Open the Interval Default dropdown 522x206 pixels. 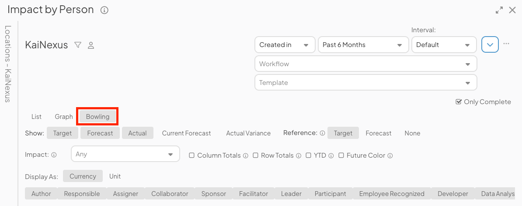(443, 44)
